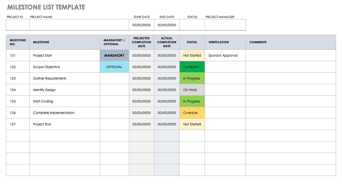Select the OPTIONAL cell for Scope Objective
This screenshot has height=185, width=342.
[x=114, y=67]
